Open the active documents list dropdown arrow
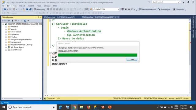The image size is (196, 110). click(x=190, y=17)
